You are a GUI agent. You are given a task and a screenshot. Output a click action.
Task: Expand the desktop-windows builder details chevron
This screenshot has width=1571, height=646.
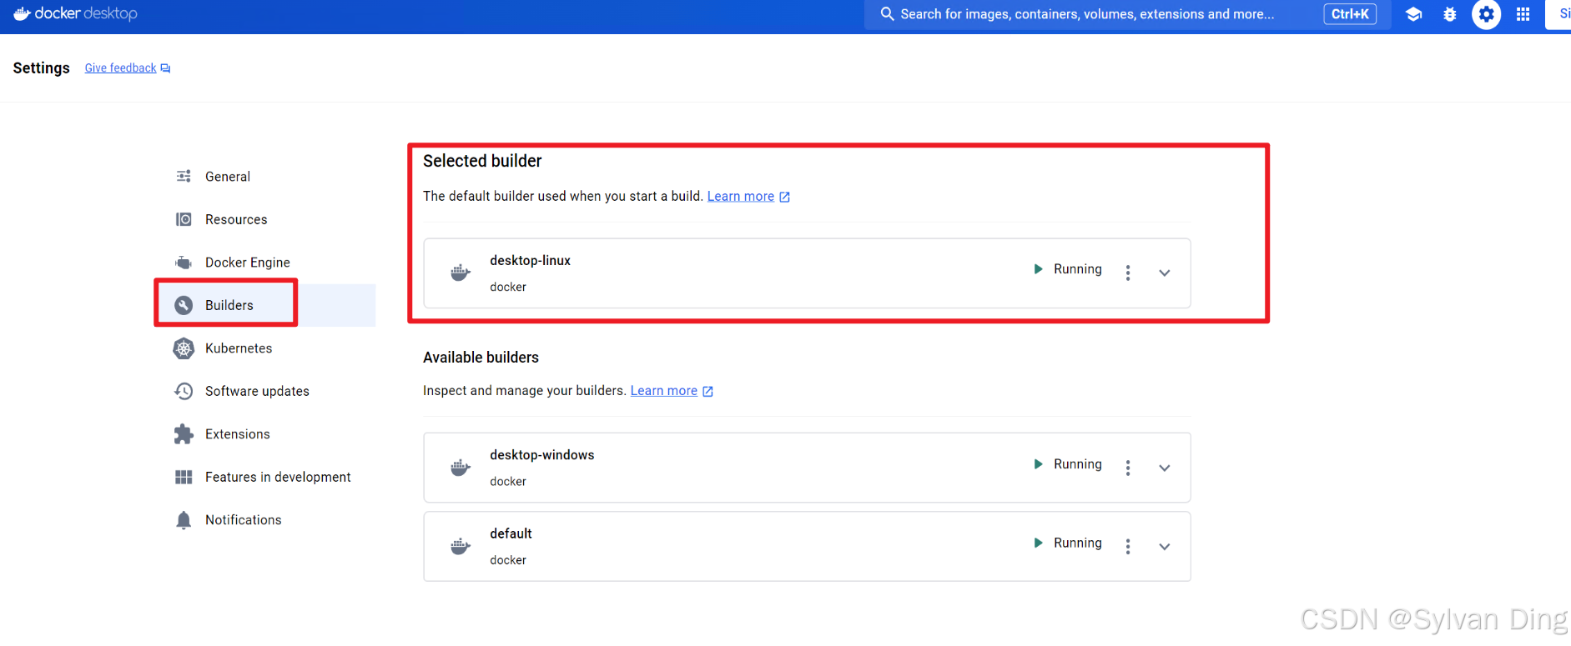point(1165,468)
